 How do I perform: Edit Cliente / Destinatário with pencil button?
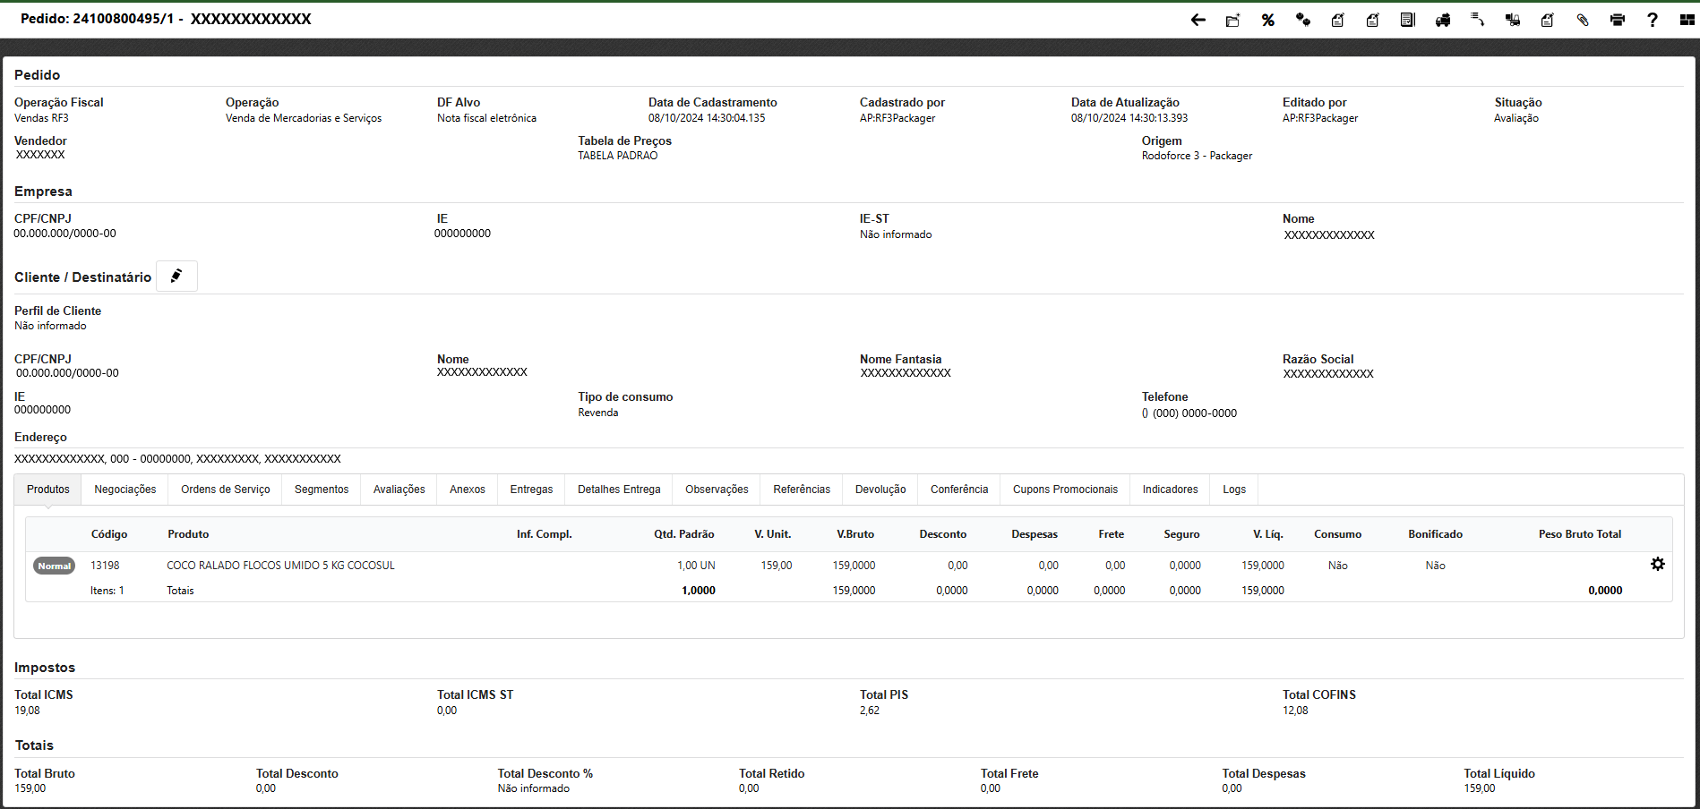point(176,277)
